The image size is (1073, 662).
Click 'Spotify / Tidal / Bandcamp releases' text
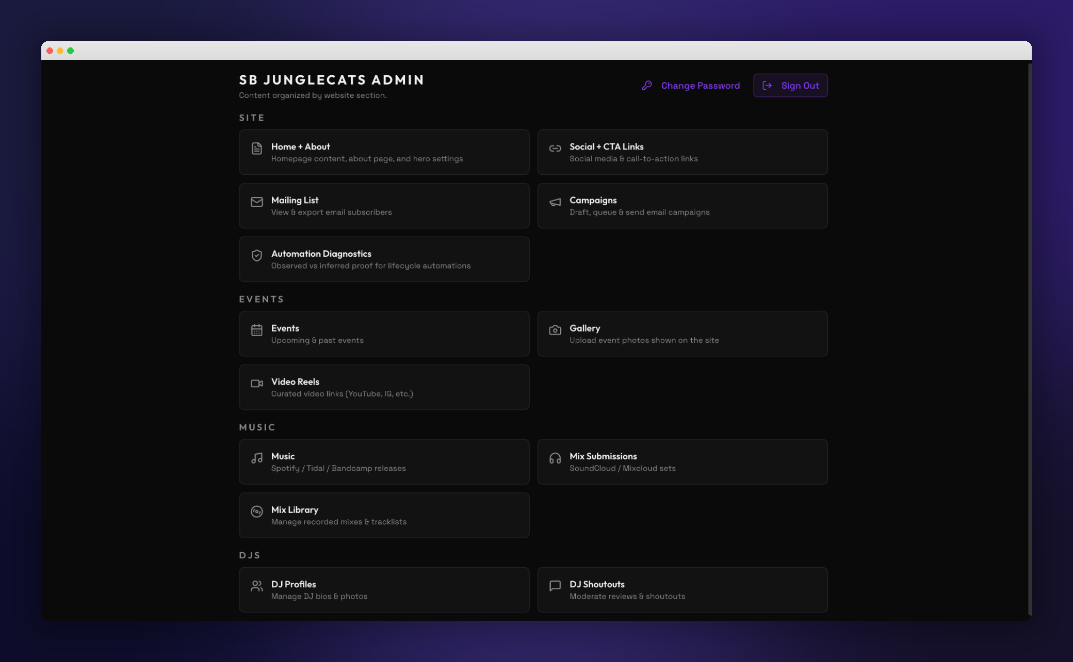point(338,468)
